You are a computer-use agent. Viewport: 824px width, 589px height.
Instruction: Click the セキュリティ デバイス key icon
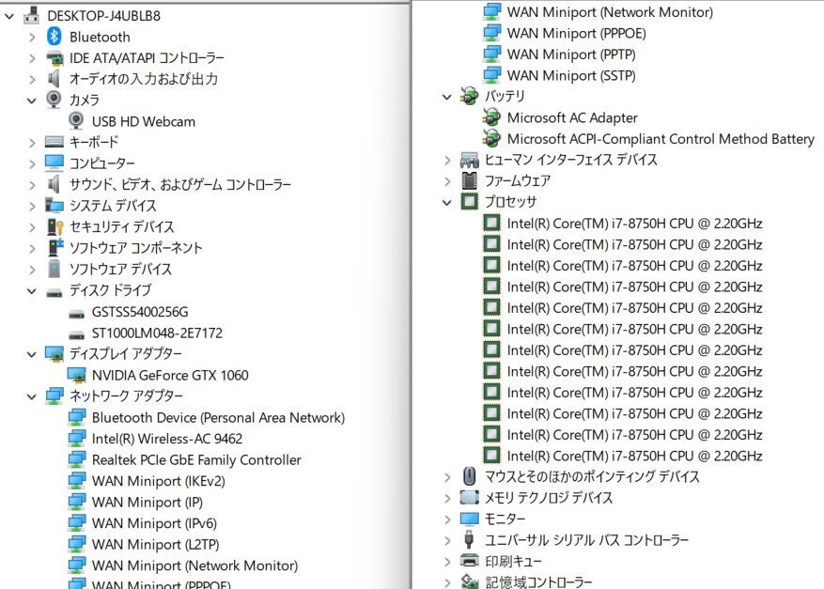coord(54,226)
